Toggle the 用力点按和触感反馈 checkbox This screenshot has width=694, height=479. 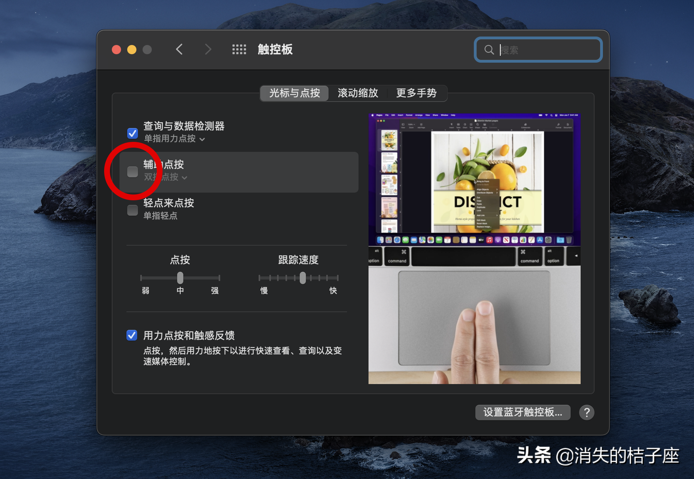(x=132, y=335)
